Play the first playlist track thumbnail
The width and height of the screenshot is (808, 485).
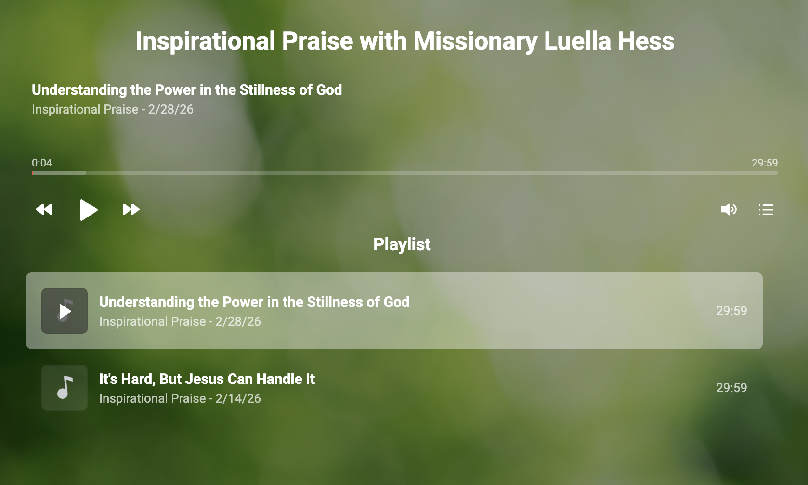(65, 311)
